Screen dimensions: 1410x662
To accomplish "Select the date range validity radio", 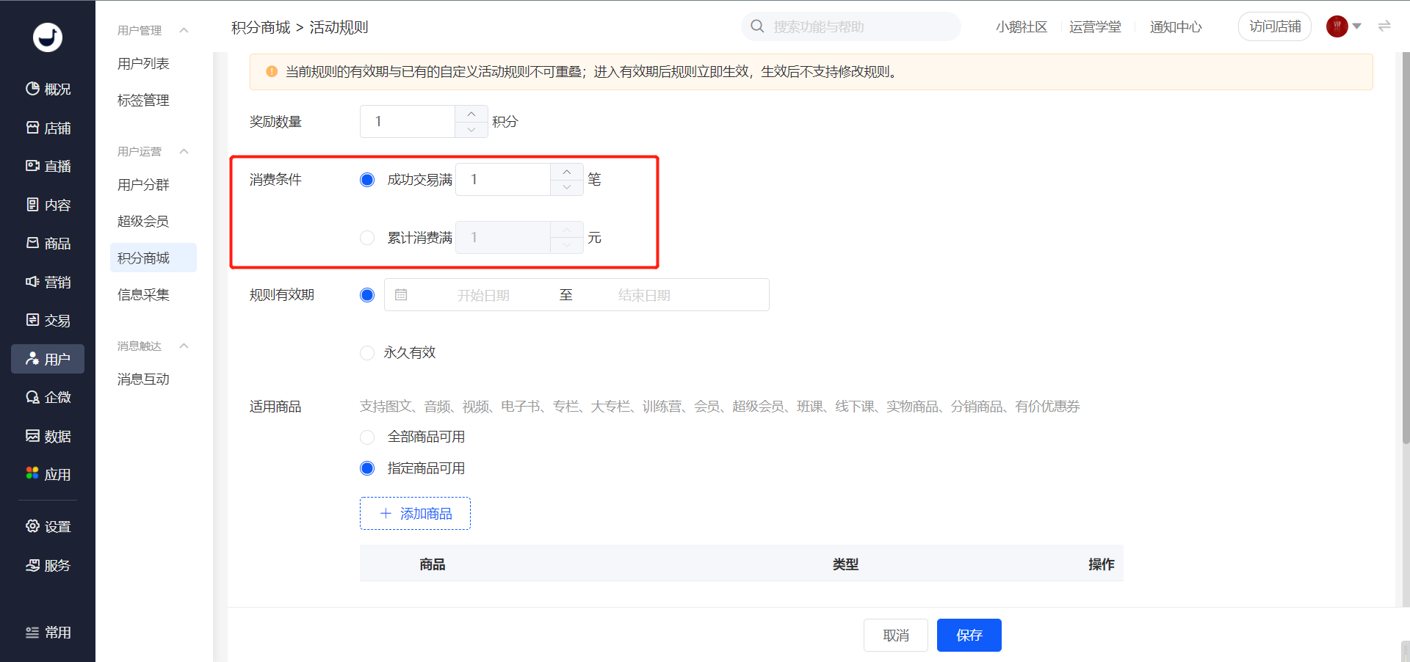I will [x=367, y=295].
